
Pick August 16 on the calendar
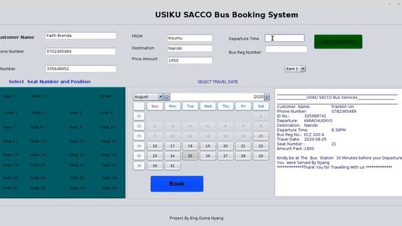(155, 146)
